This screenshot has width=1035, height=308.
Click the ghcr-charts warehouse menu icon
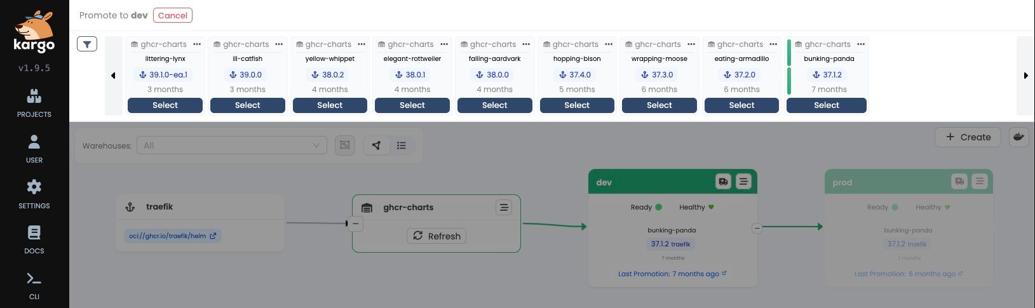click(x=503, y=208)
